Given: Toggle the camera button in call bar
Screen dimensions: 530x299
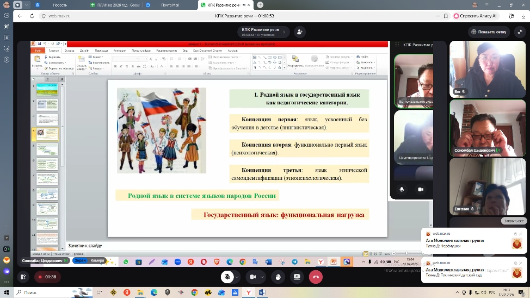Looking at the screenshot, I should [x=252, y=277].
